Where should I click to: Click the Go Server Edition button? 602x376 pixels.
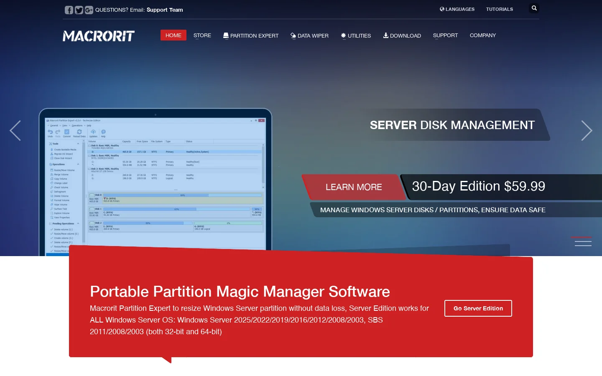coord(478,308)
